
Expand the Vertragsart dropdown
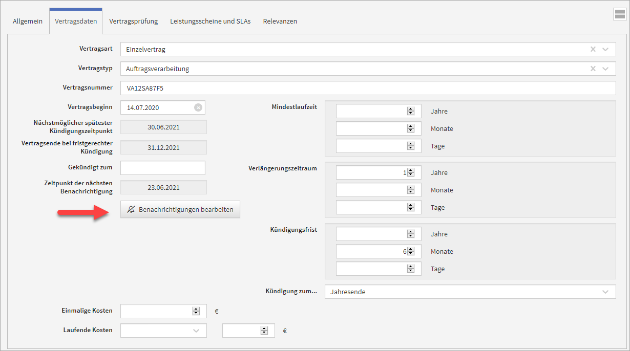pyautogui.click(x=605, y=49)
